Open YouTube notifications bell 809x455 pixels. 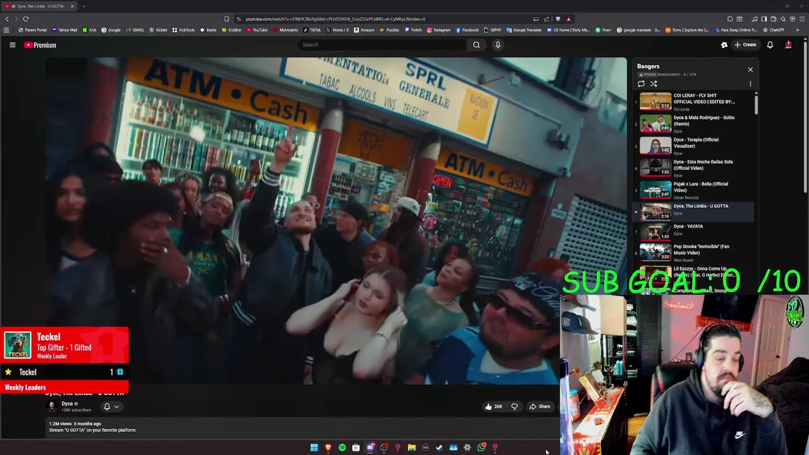770,45
